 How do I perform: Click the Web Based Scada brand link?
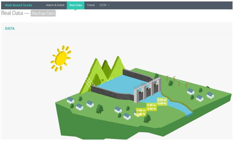pyautogui.click(x=18, y=5)
